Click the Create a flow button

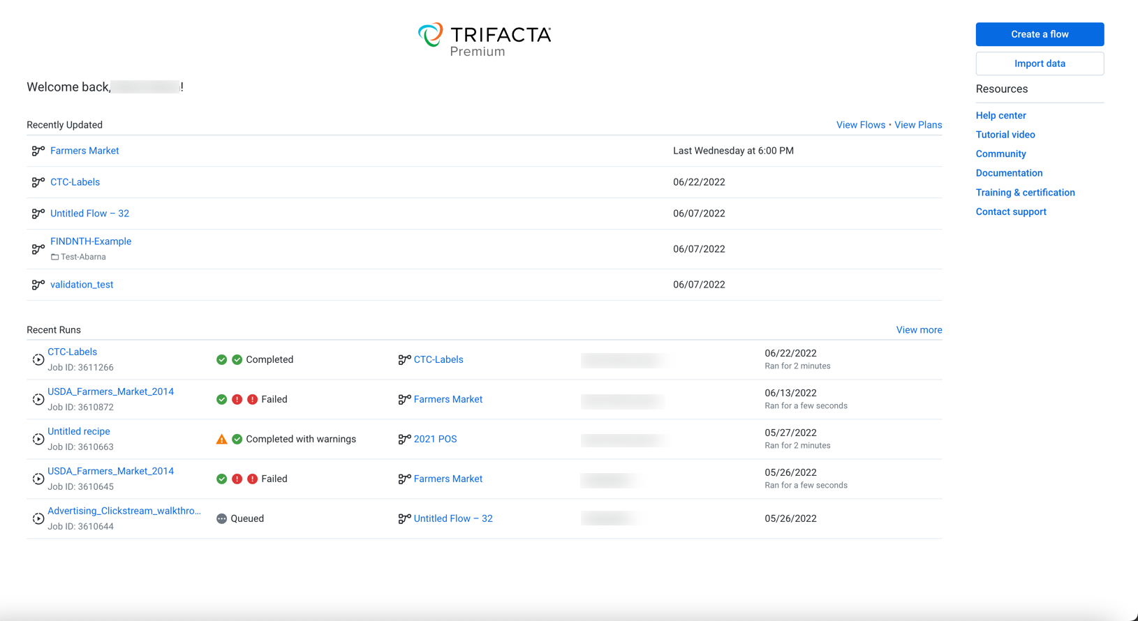point(1040,34)
